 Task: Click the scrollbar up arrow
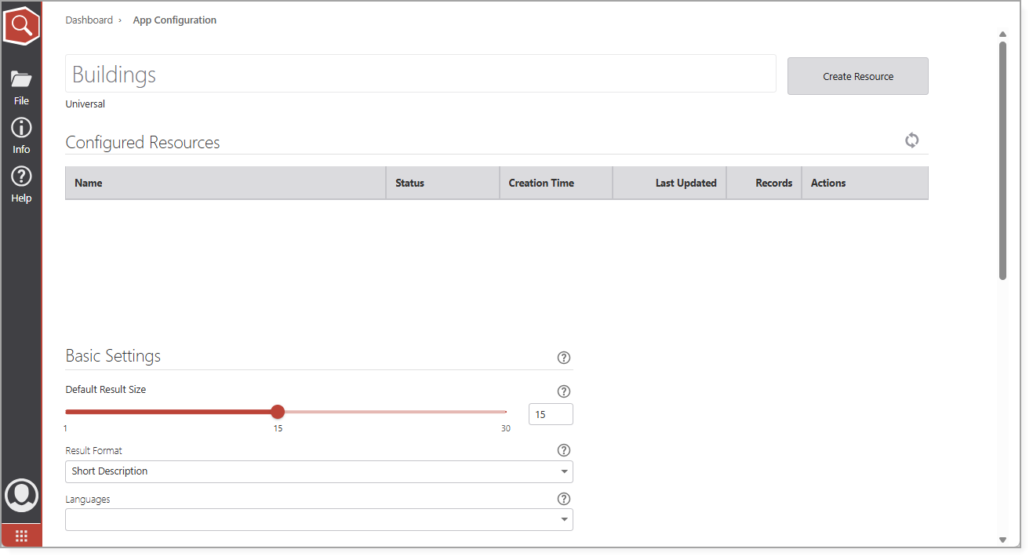[1002, 35]
